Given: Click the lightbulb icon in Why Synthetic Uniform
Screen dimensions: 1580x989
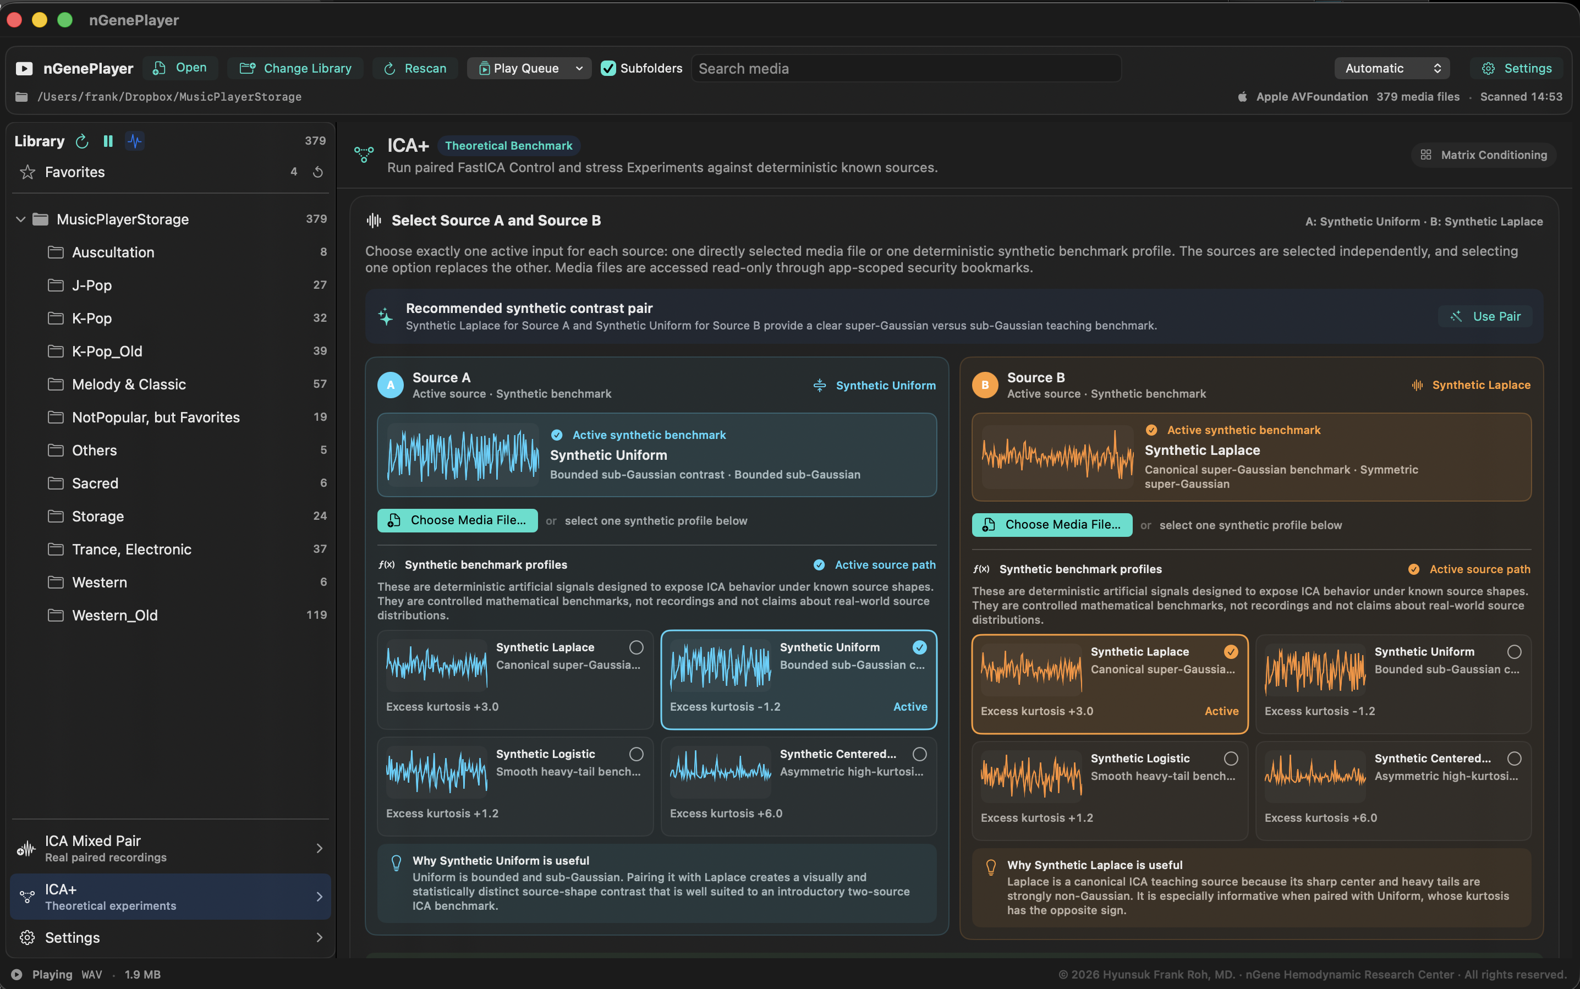Looking at the screenshot, I should click(397, 862).
